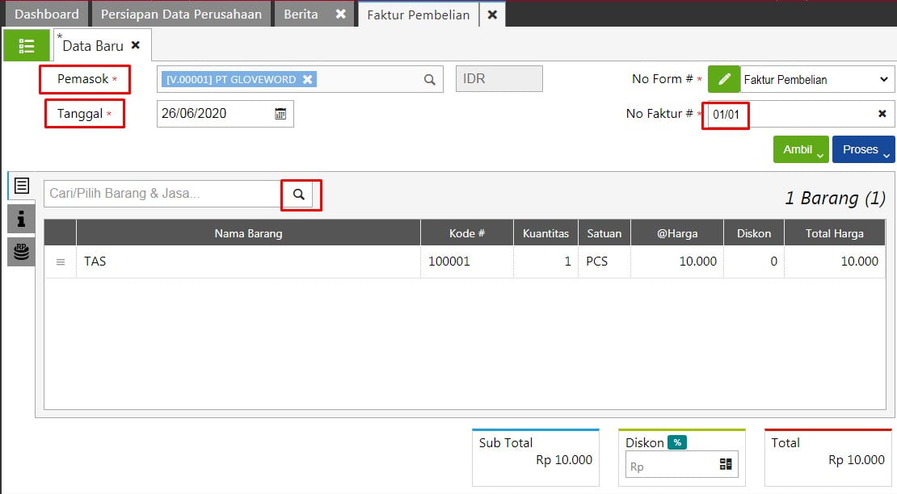Expand the Faktur Pembelian form type dropdown
Screen dimensions: 897x494
pos(884,79)
